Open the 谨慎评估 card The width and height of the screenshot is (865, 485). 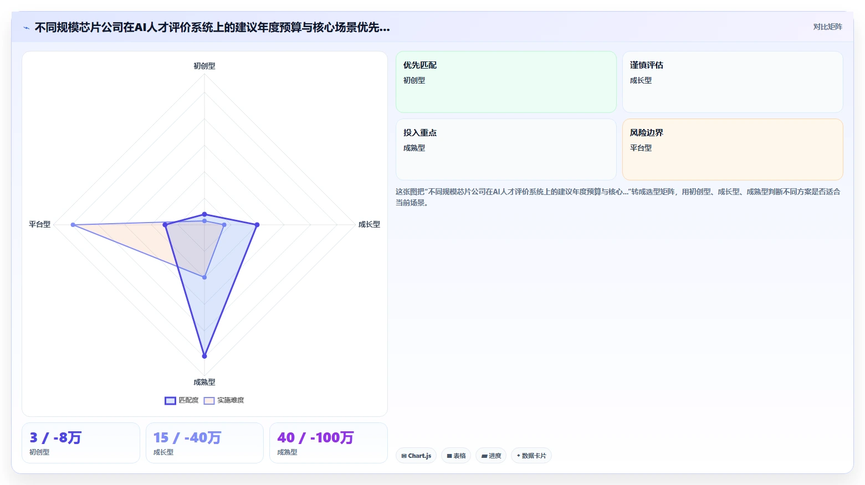[x=733, y=82]
